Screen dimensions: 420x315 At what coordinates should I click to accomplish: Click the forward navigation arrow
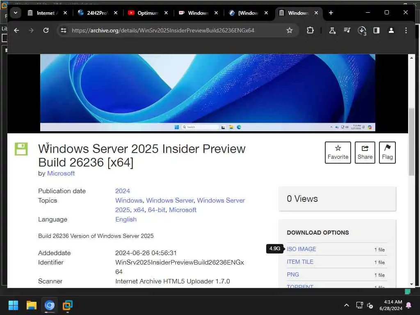coord(31,30)
